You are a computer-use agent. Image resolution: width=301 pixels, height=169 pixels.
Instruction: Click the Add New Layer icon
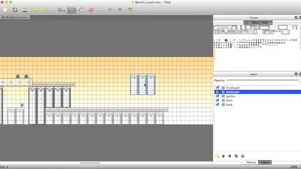[x=217, y=156]
